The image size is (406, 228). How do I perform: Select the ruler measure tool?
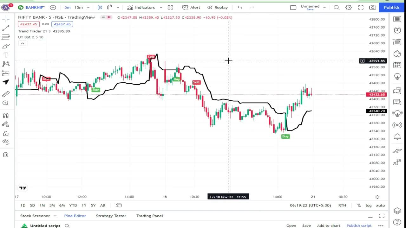click(x=6, y=94)
